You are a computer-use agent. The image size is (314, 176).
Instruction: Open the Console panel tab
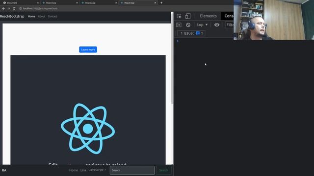pos(228,16)
